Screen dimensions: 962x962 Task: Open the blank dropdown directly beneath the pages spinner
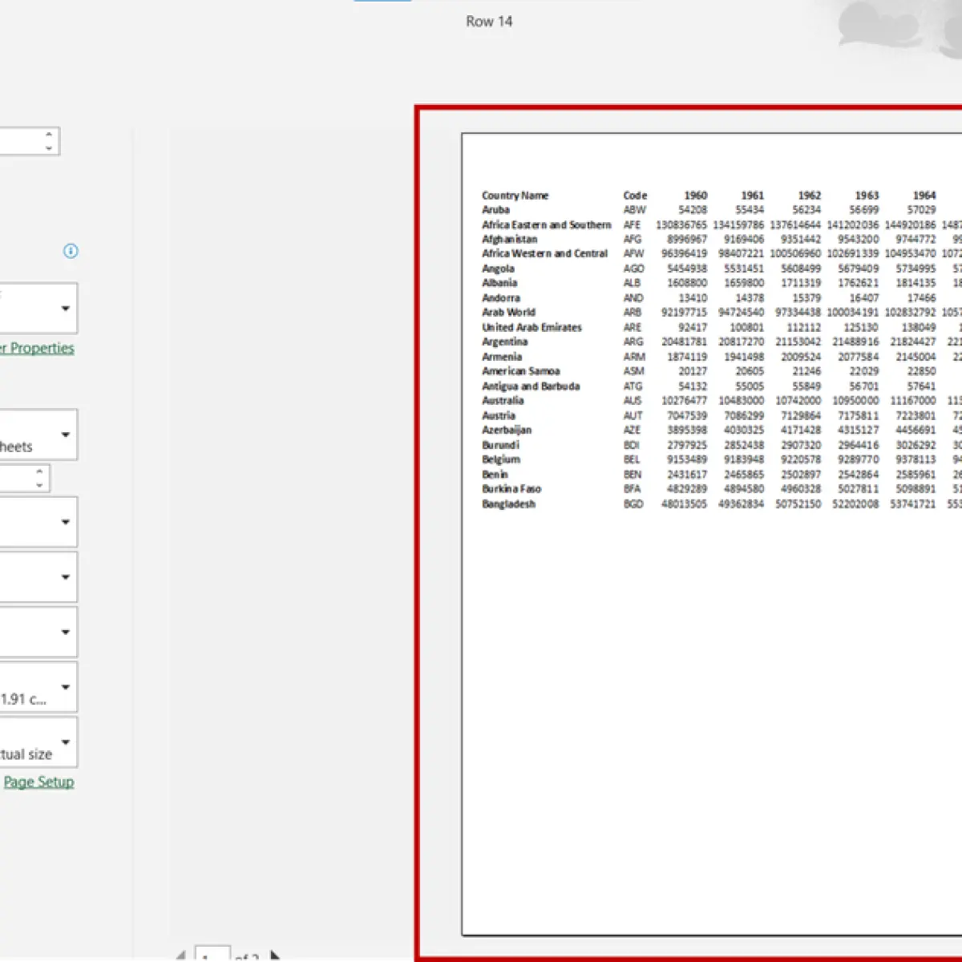point(38,522)
